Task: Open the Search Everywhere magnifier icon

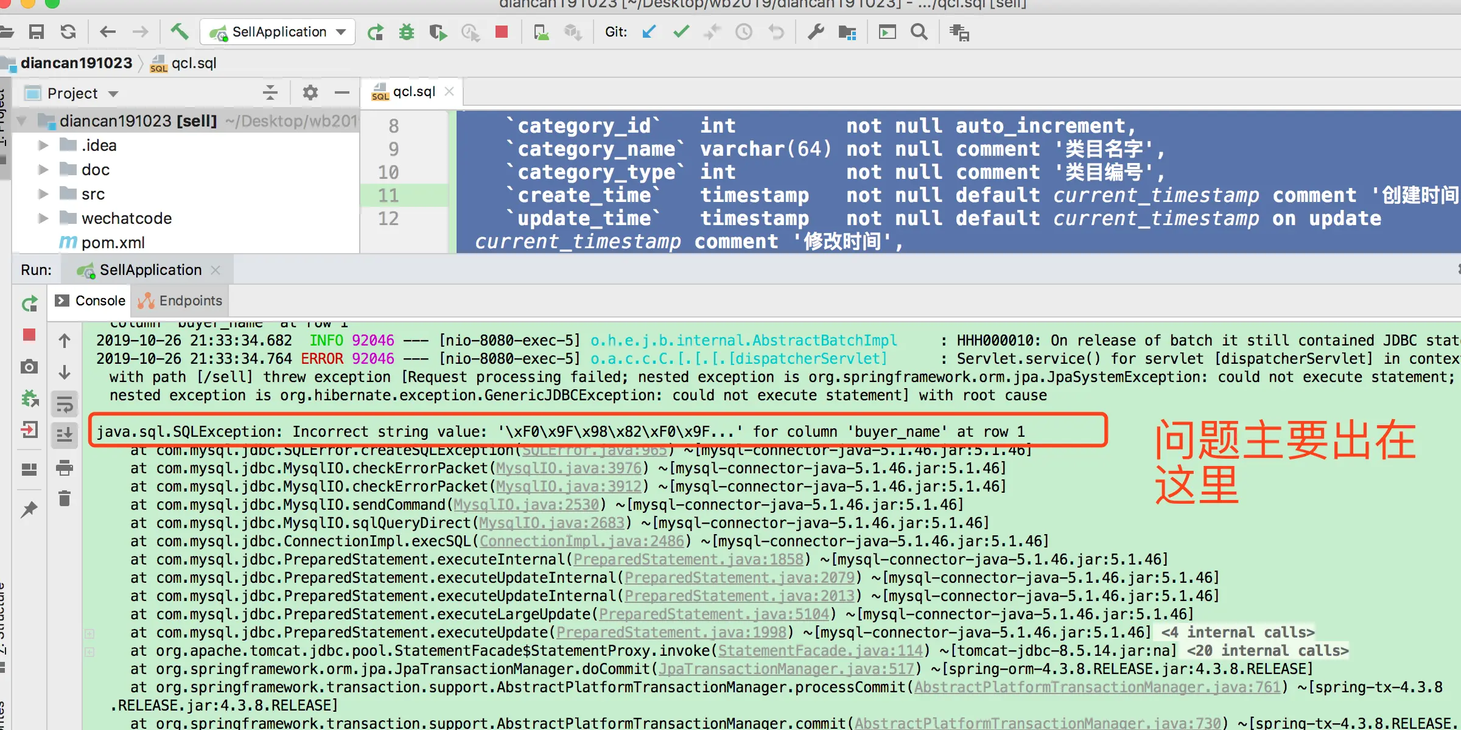Action: pos(919,32)
